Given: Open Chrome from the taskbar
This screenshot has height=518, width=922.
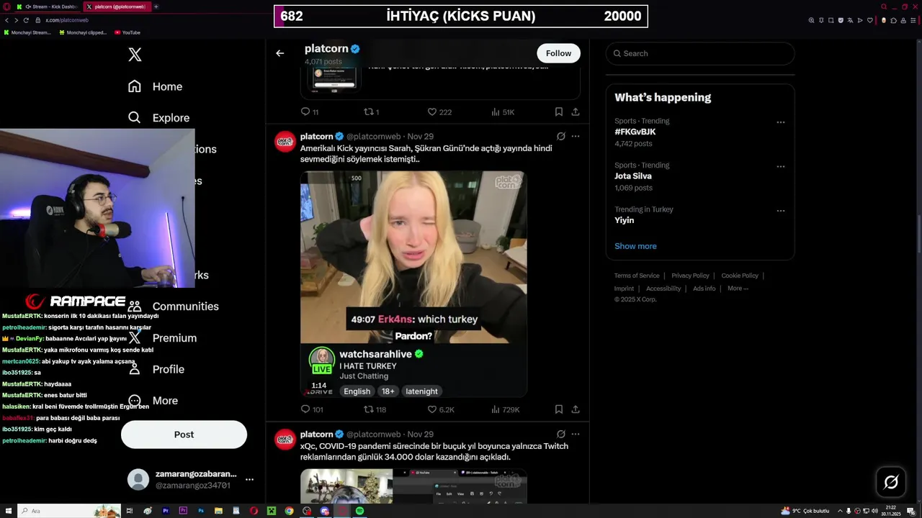Looking at the screenshot, I should [289, 511].
